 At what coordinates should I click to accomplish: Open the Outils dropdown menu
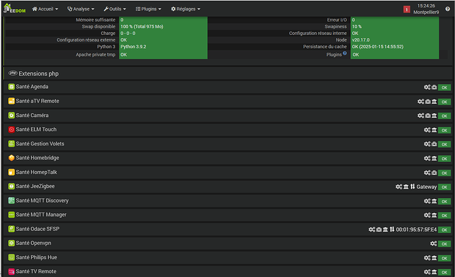coord(115,9)
